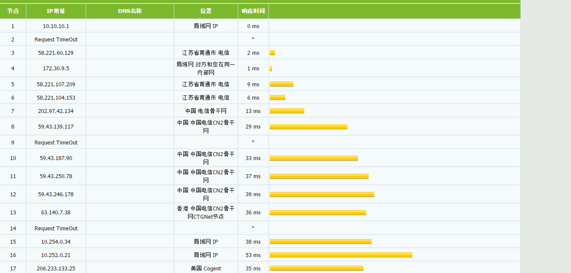Select 美国 Cogent location cell
This screenshot has width=571, height=273.
pos(206,269)
